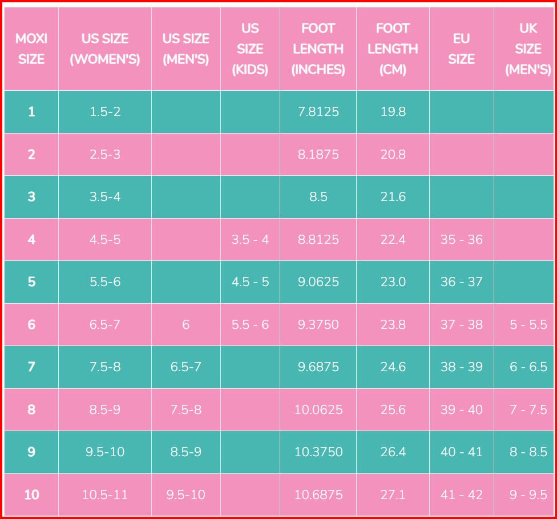Image resolution: width=557 pixels, height=519 pixels.
Task: Click the women's 10.5-11 size cell
Action: [105, 494]
